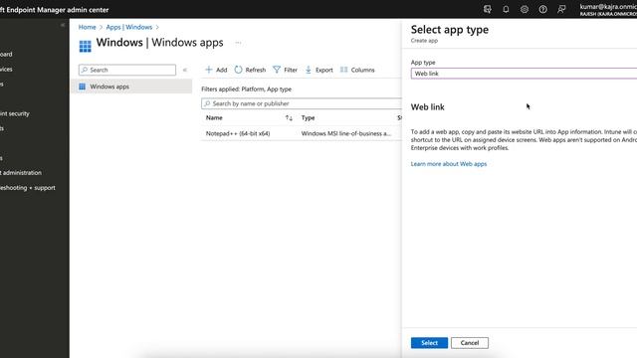Open the directory and subscription icon in header
The image size is (637, 358).
point(487,9)
